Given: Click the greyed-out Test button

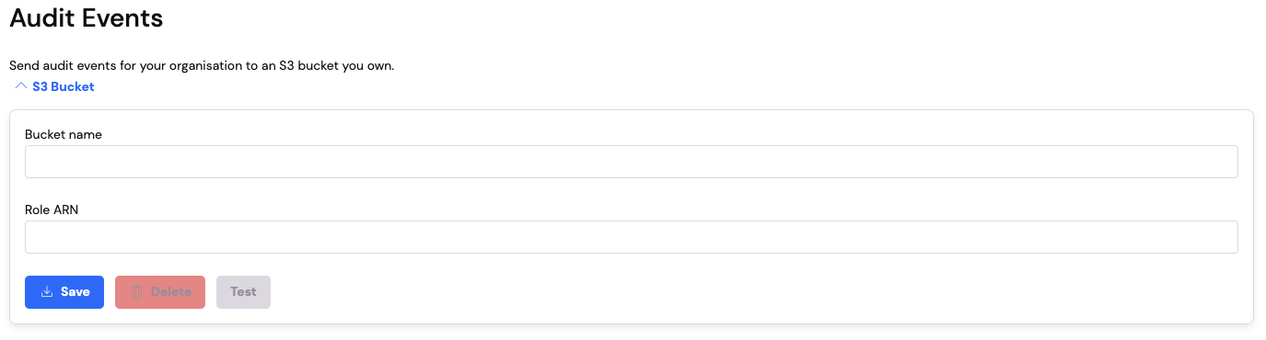Looking at the screenshot, I should pyautogui.click(x=243, y=292).
